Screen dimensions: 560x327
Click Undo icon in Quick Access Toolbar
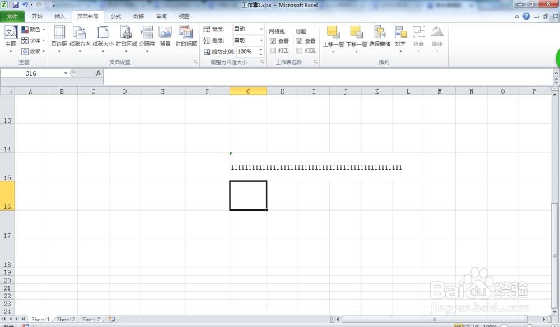coord(25,5)
